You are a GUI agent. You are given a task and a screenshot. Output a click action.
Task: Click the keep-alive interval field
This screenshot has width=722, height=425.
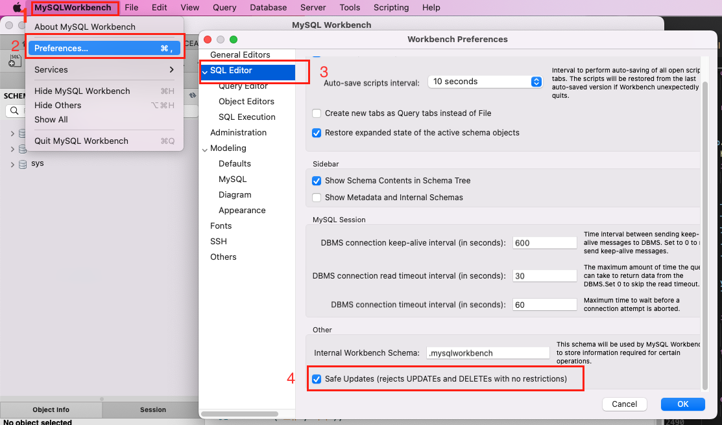pos(545,243)
